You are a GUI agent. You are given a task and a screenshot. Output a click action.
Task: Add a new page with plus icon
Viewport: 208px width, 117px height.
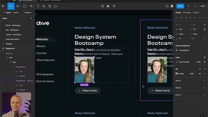coord(31,18)
